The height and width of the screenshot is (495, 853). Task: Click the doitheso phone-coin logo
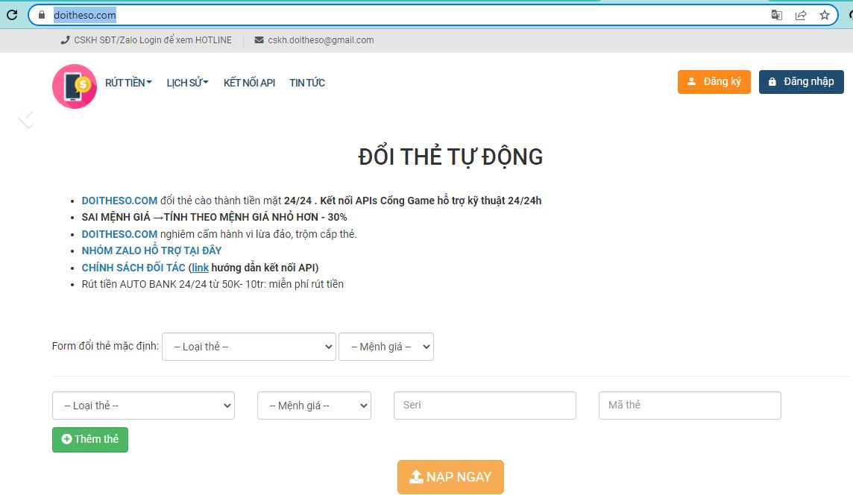click(x=75, y=86)
